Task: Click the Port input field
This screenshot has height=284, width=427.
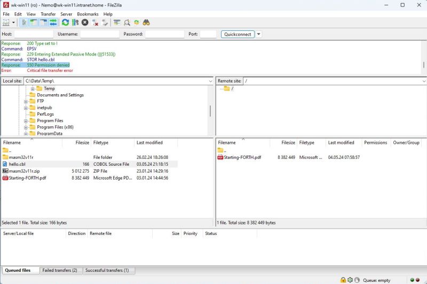Action: [x=208, y=34]
